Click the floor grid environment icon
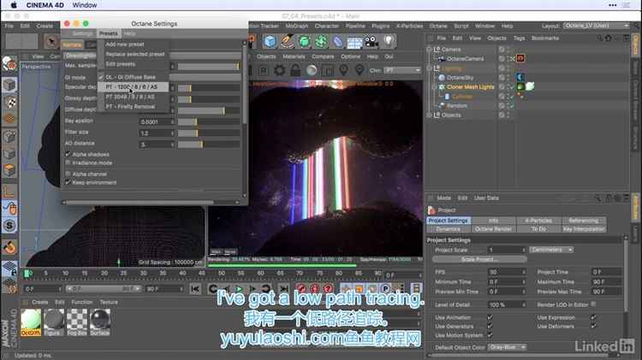 (x=354, y=41)
